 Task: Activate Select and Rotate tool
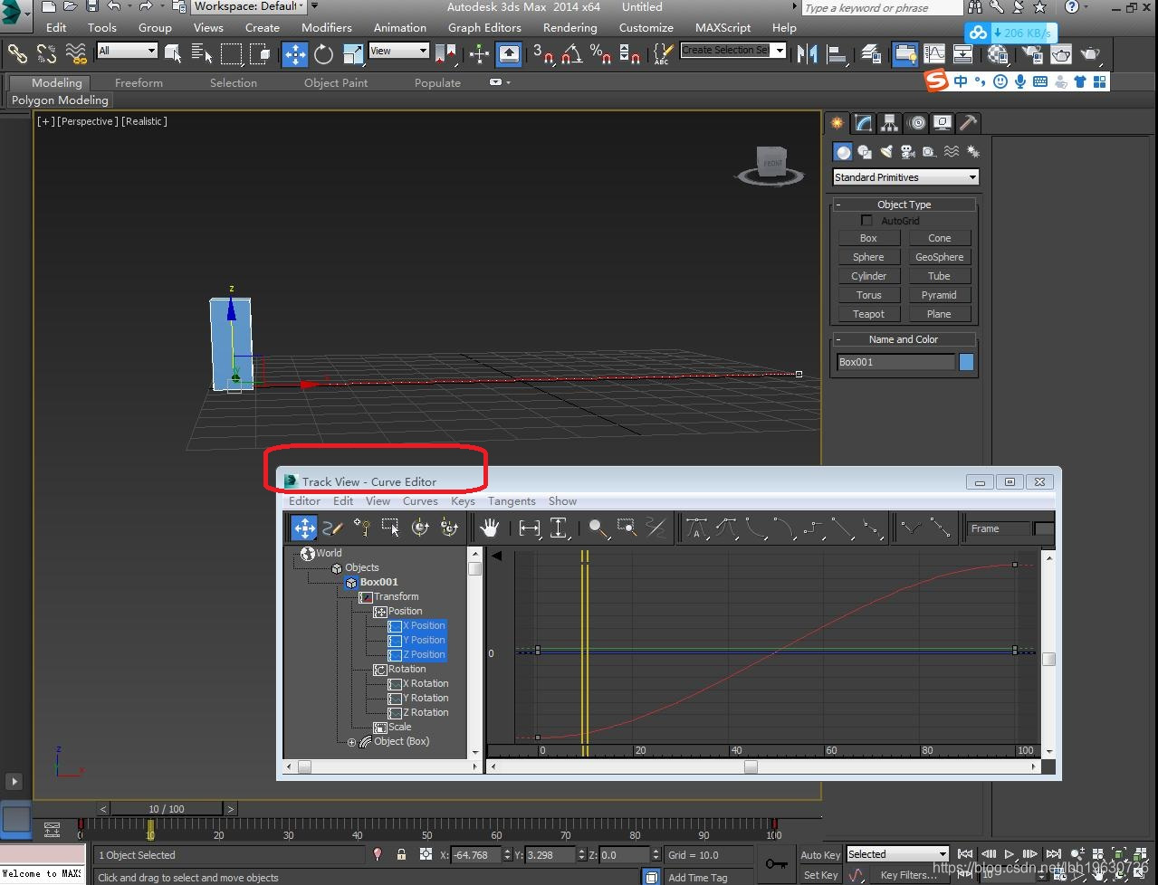(x=324, y=54)
